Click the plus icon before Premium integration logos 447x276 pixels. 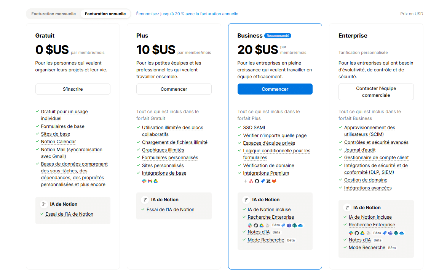246,181
